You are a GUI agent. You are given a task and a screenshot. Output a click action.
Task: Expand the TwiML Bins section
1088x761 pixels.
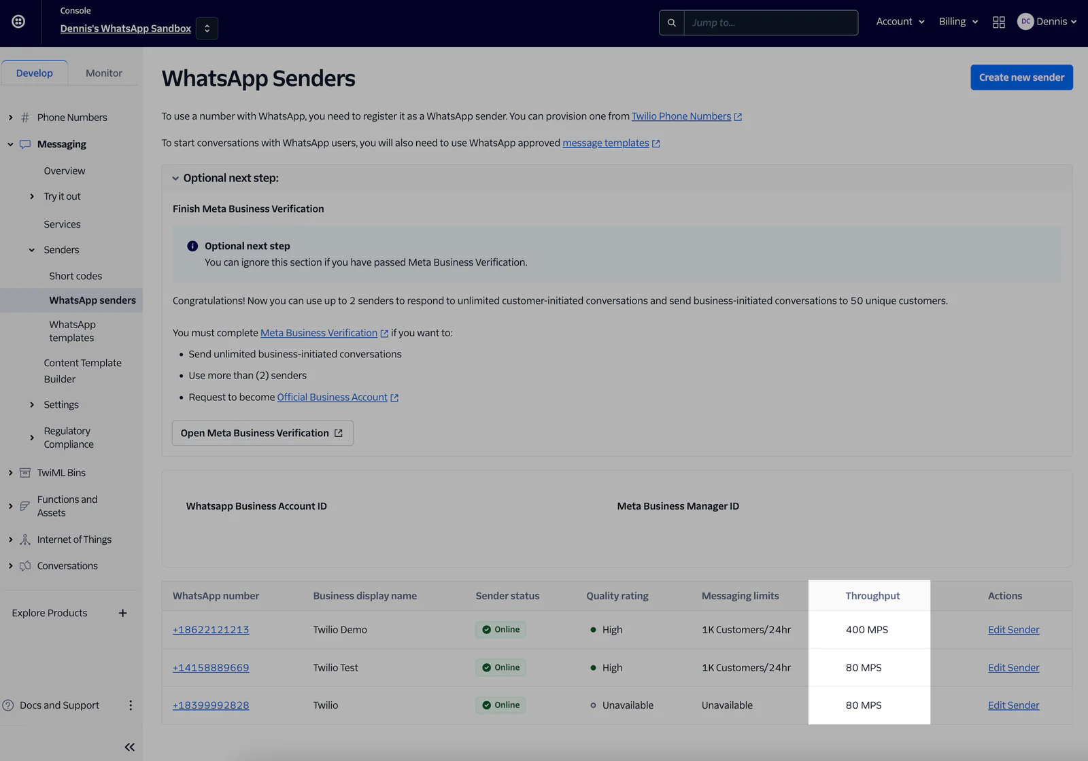coord(10,473)
